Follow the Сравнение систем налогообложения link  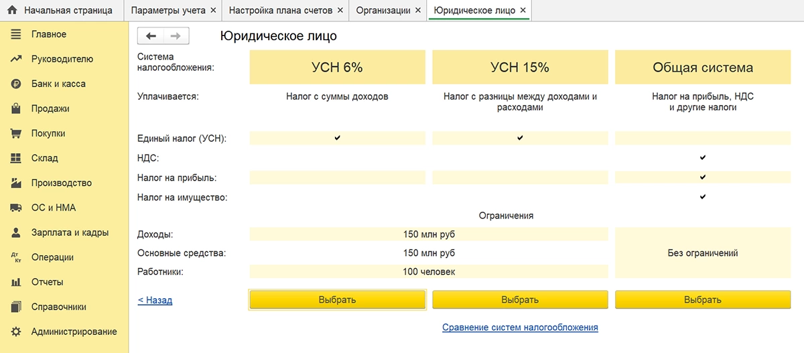[520, 328]
